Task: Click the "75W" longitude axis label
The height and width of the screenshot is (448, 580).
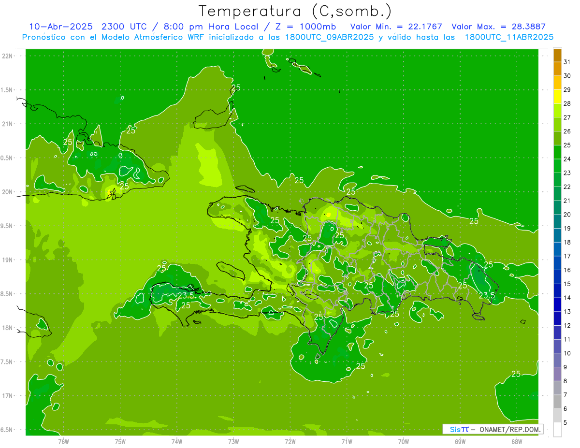Action: 120,442
